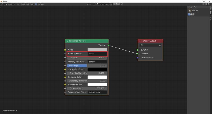
Task: Collapse the Material Output node
Action: 140,41
